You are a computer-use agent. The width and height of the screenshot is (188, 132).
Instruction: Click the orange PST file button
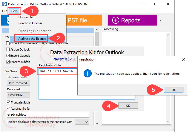pos(84,20)
